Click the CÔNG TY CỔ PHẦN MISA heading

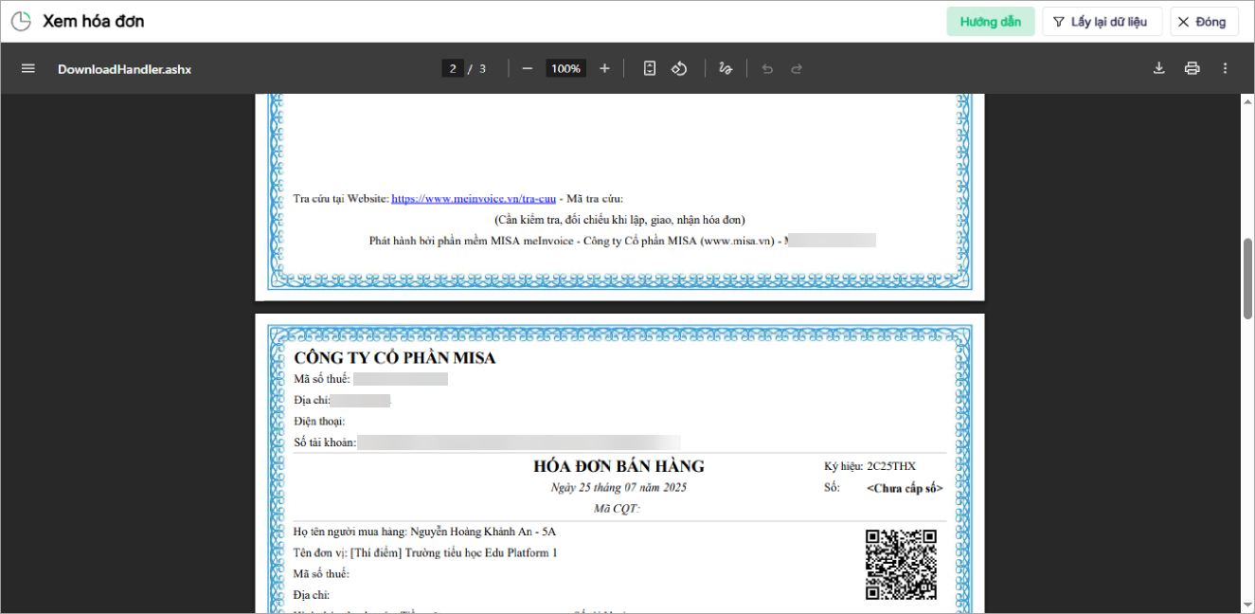(x=395, y=358)
